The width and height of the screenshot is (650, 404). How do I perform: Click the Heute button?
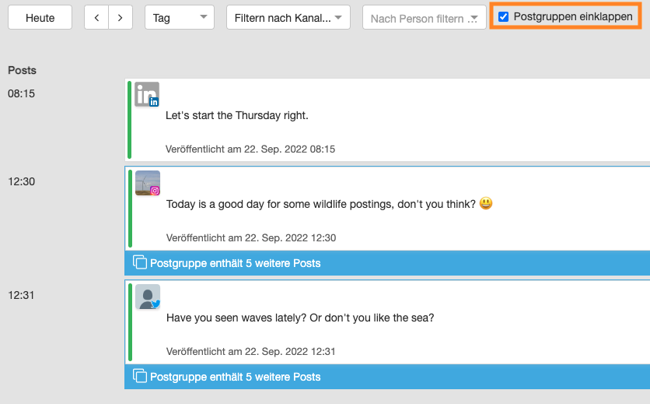[40, 18]
